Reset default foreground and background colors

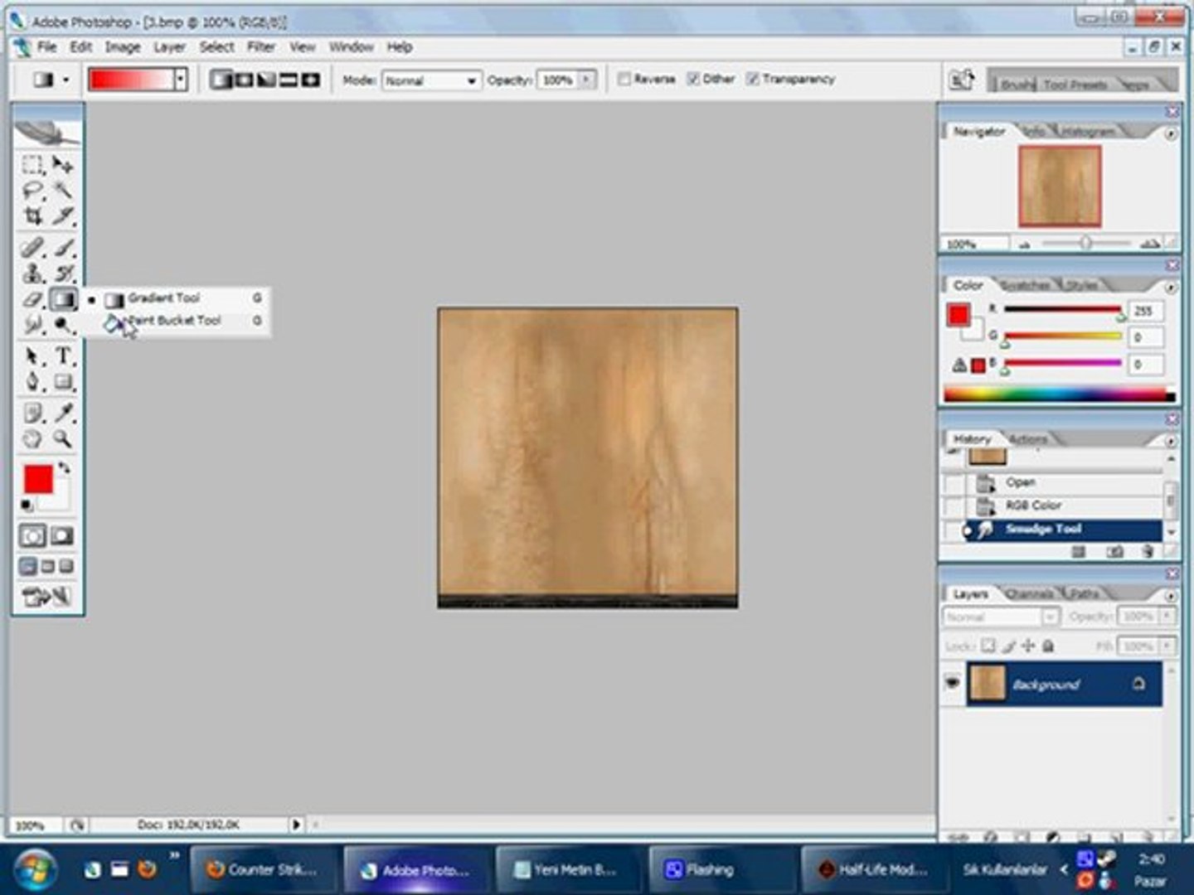(x=27, y=506)
